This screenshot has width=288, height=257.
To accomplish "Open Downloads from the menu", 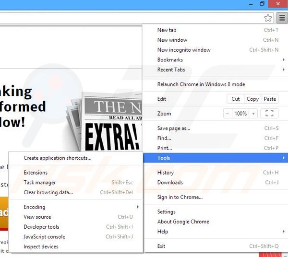I will tap(216, 182).
